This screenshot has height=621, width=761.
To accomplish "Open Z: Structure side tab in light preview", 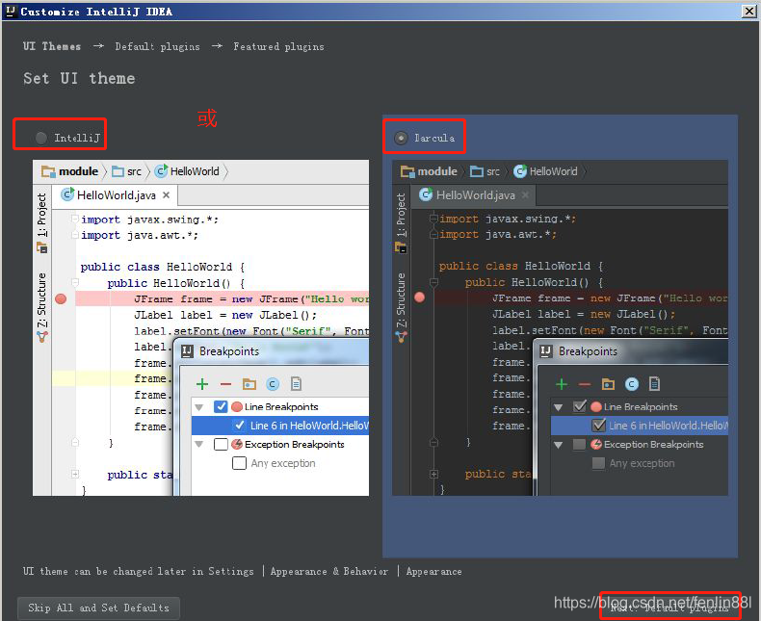I will point(42,307).
